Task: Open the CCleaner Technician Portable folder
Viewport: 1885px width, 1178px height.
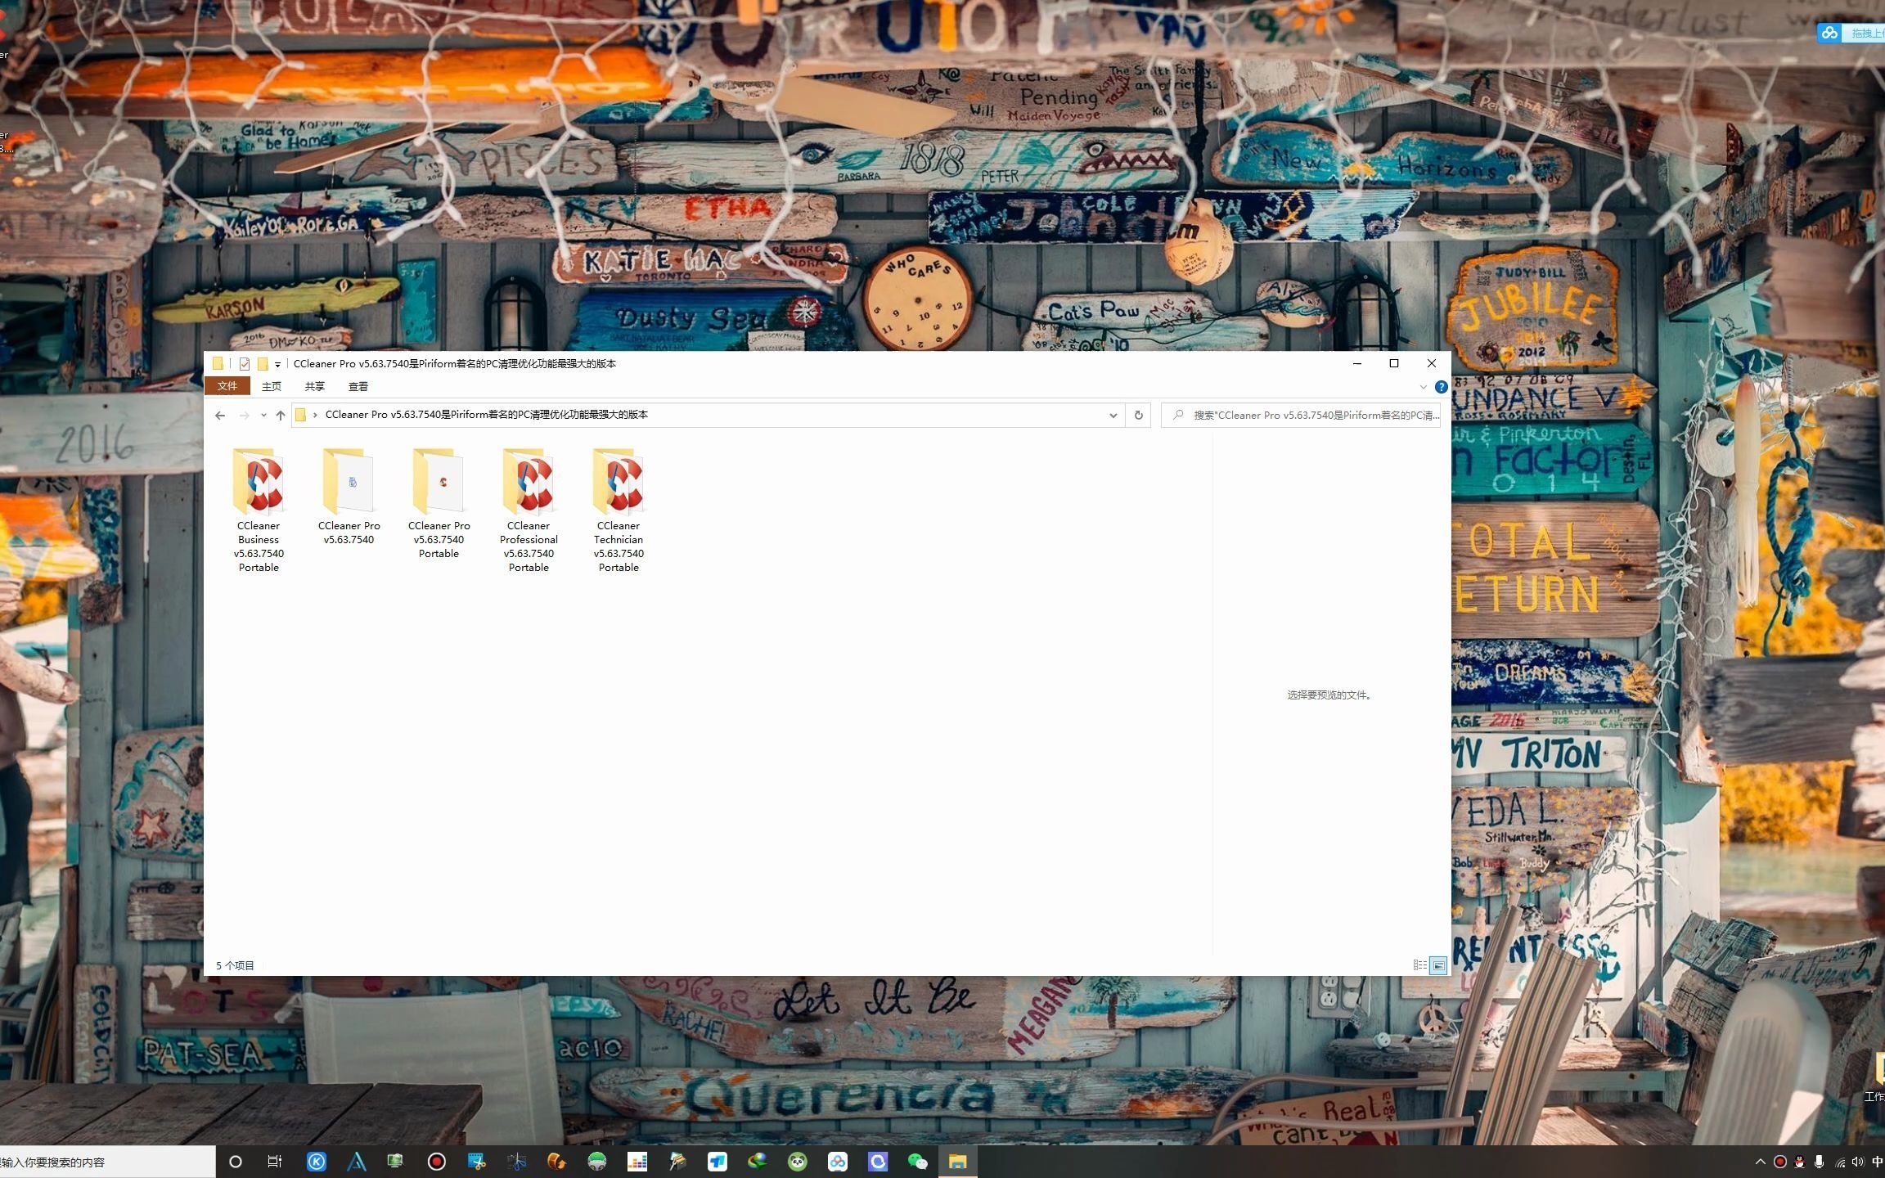Action: (619, 483)
